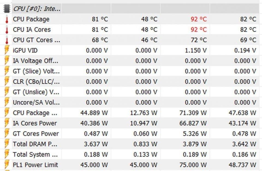Select the GT (Slice) voltage row label
The width and height of the screenshot is (262, 171).
[x=36, y=71]
